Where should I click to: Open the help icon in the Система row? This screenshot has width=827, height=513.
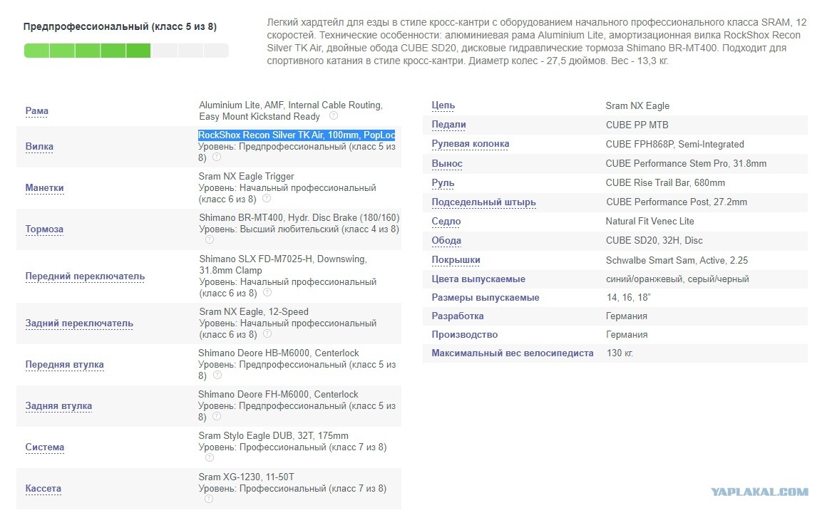[210, 457]
